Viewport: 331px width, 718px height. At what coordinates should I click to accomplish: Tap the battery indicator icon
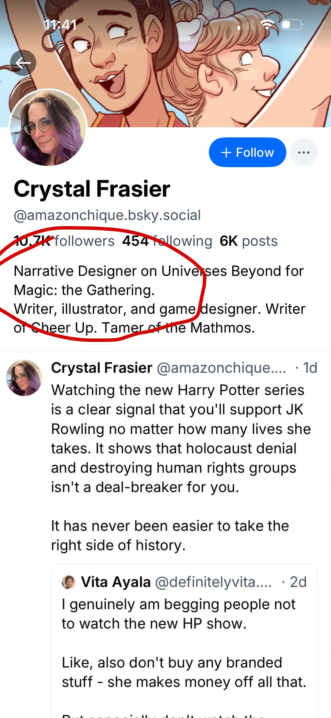pyautogui.click(x=292, y=25)
